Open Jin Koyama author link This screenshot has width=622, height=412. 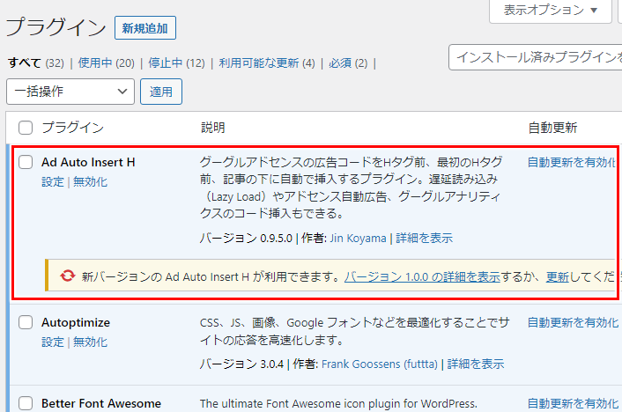(x=358, y=239)
